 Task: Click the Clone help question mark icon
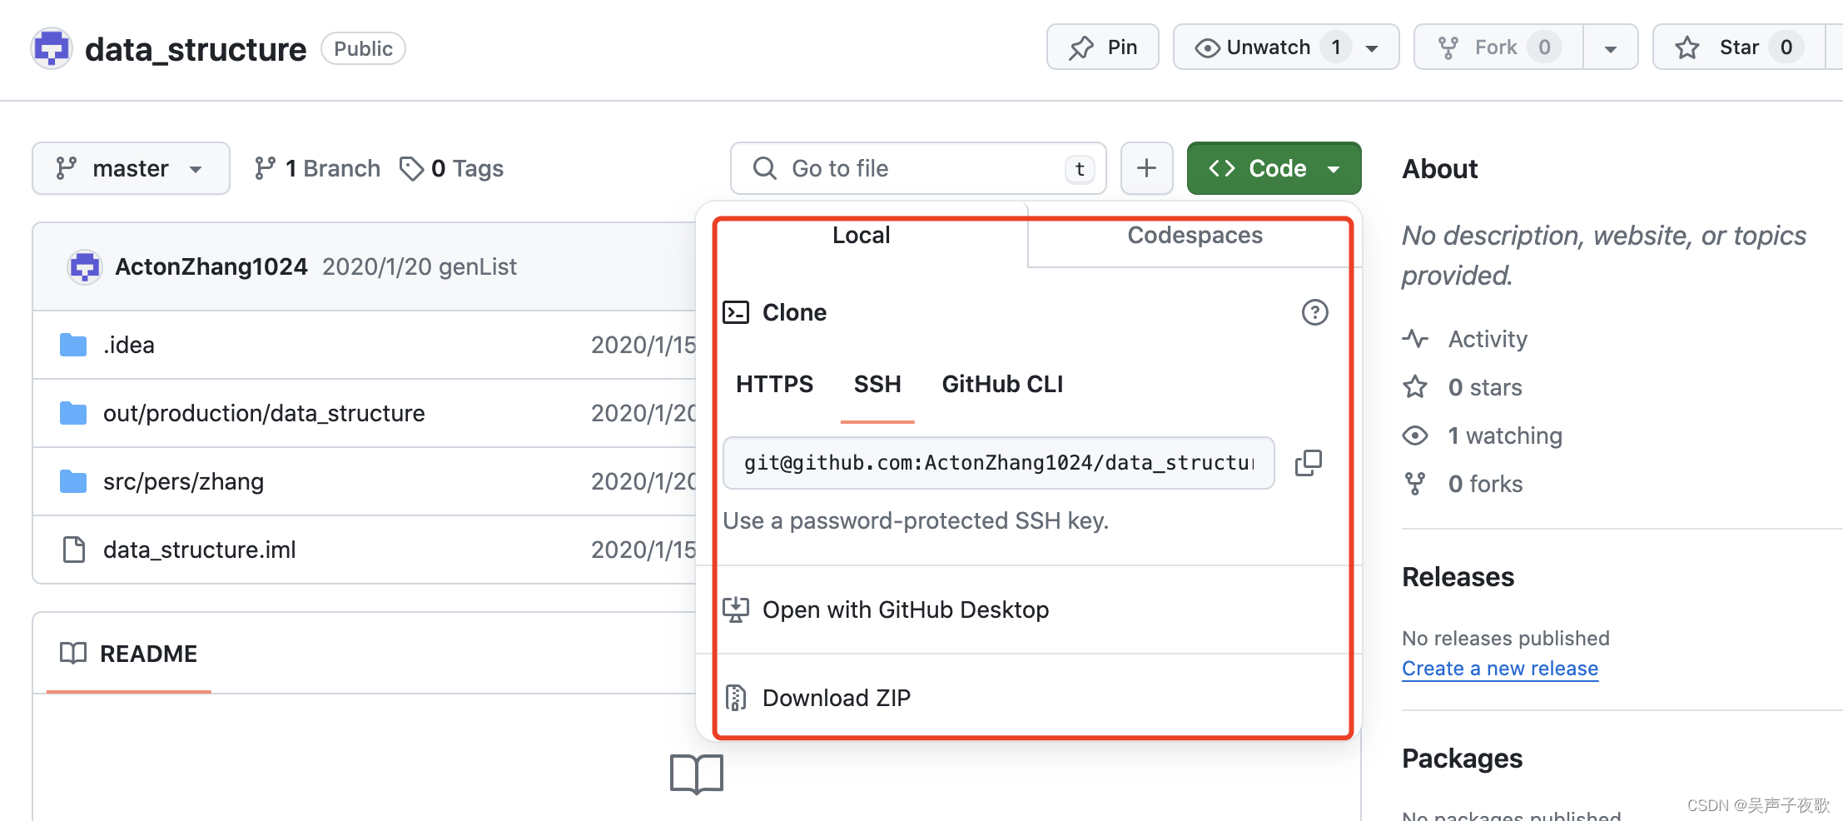pyautogui.click(x=1314, y=312)
